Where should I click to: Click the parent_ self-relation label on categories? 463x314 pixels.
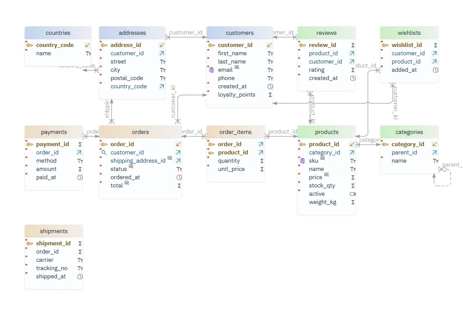pyautogui.click(x=452, y=165)
